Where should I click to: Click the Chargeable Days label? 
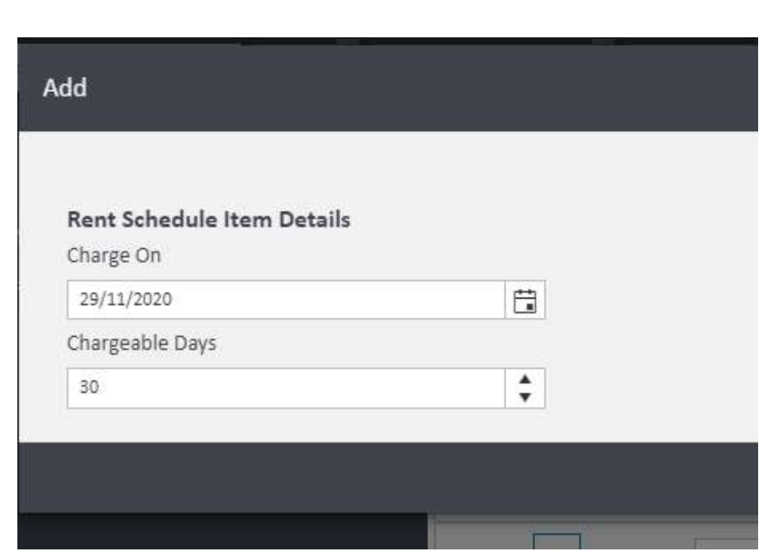(x=129, y=344)
